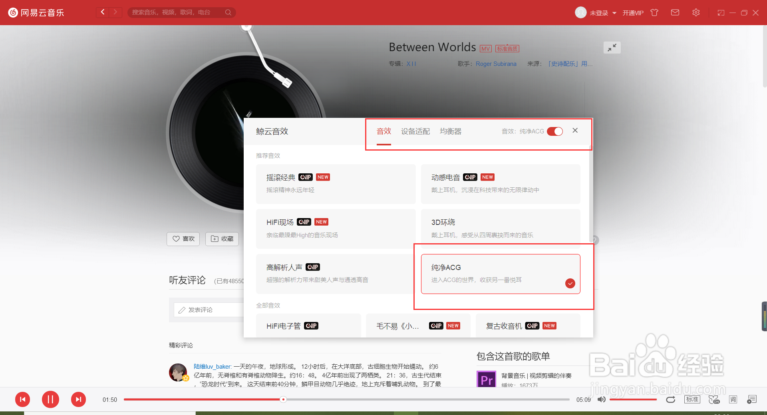Image resolution: width=767 pixels, height=415 pixels.
Task: Click the 收藏 collect button
Action: (x=222, y=239)
